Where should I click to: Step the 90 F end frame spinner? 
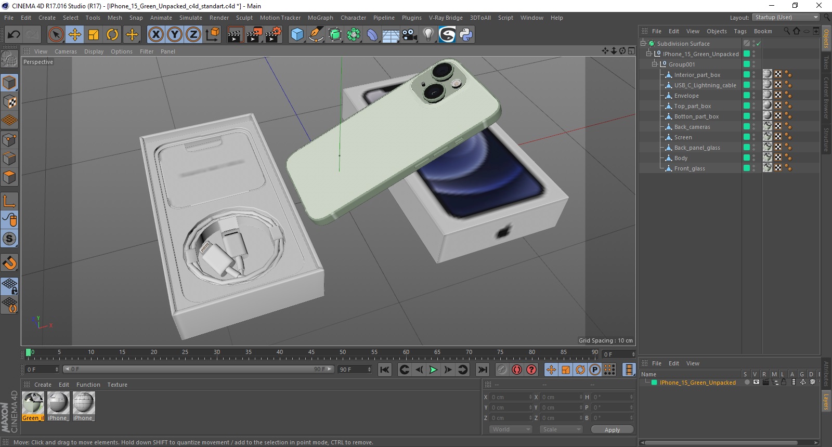click(369, 370)
